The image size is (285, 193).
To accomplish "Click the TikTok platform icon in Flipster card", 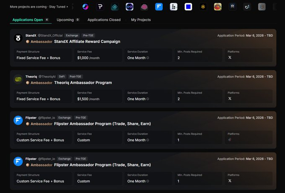I will pos(230,140).
